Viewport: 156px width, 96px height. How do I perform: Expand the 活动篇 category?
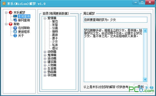tap(45, 59)
